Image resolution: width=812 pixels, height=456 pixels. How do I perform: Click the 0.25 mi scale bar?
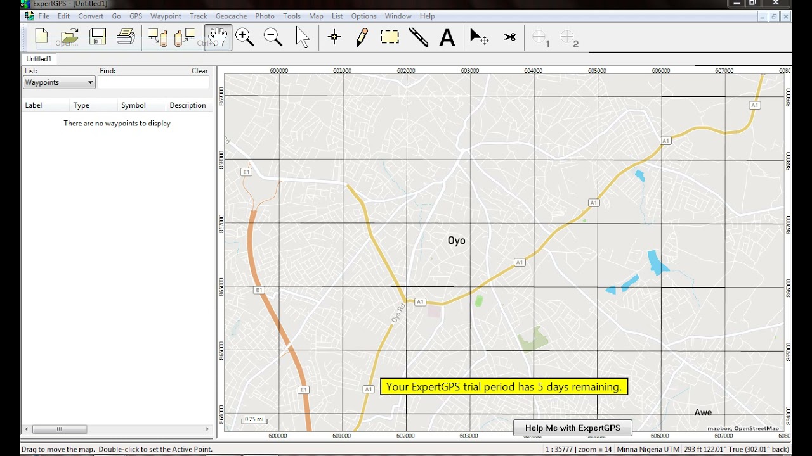[254, 419]
